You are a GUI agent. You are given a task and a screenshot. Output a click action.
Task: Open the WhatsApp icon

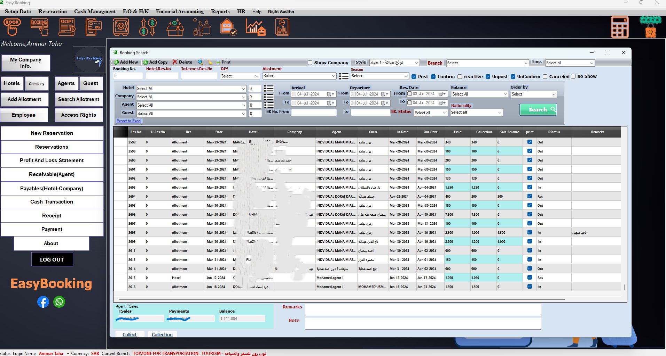point(59,302)
